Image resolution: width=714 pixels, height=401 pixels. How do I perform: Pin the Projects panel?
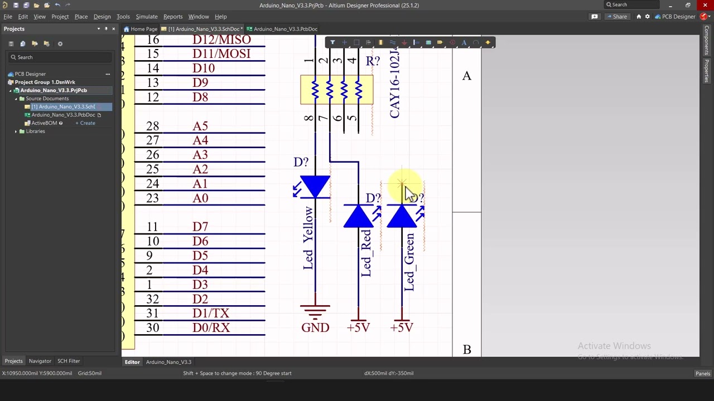click(x=106, y=29)
